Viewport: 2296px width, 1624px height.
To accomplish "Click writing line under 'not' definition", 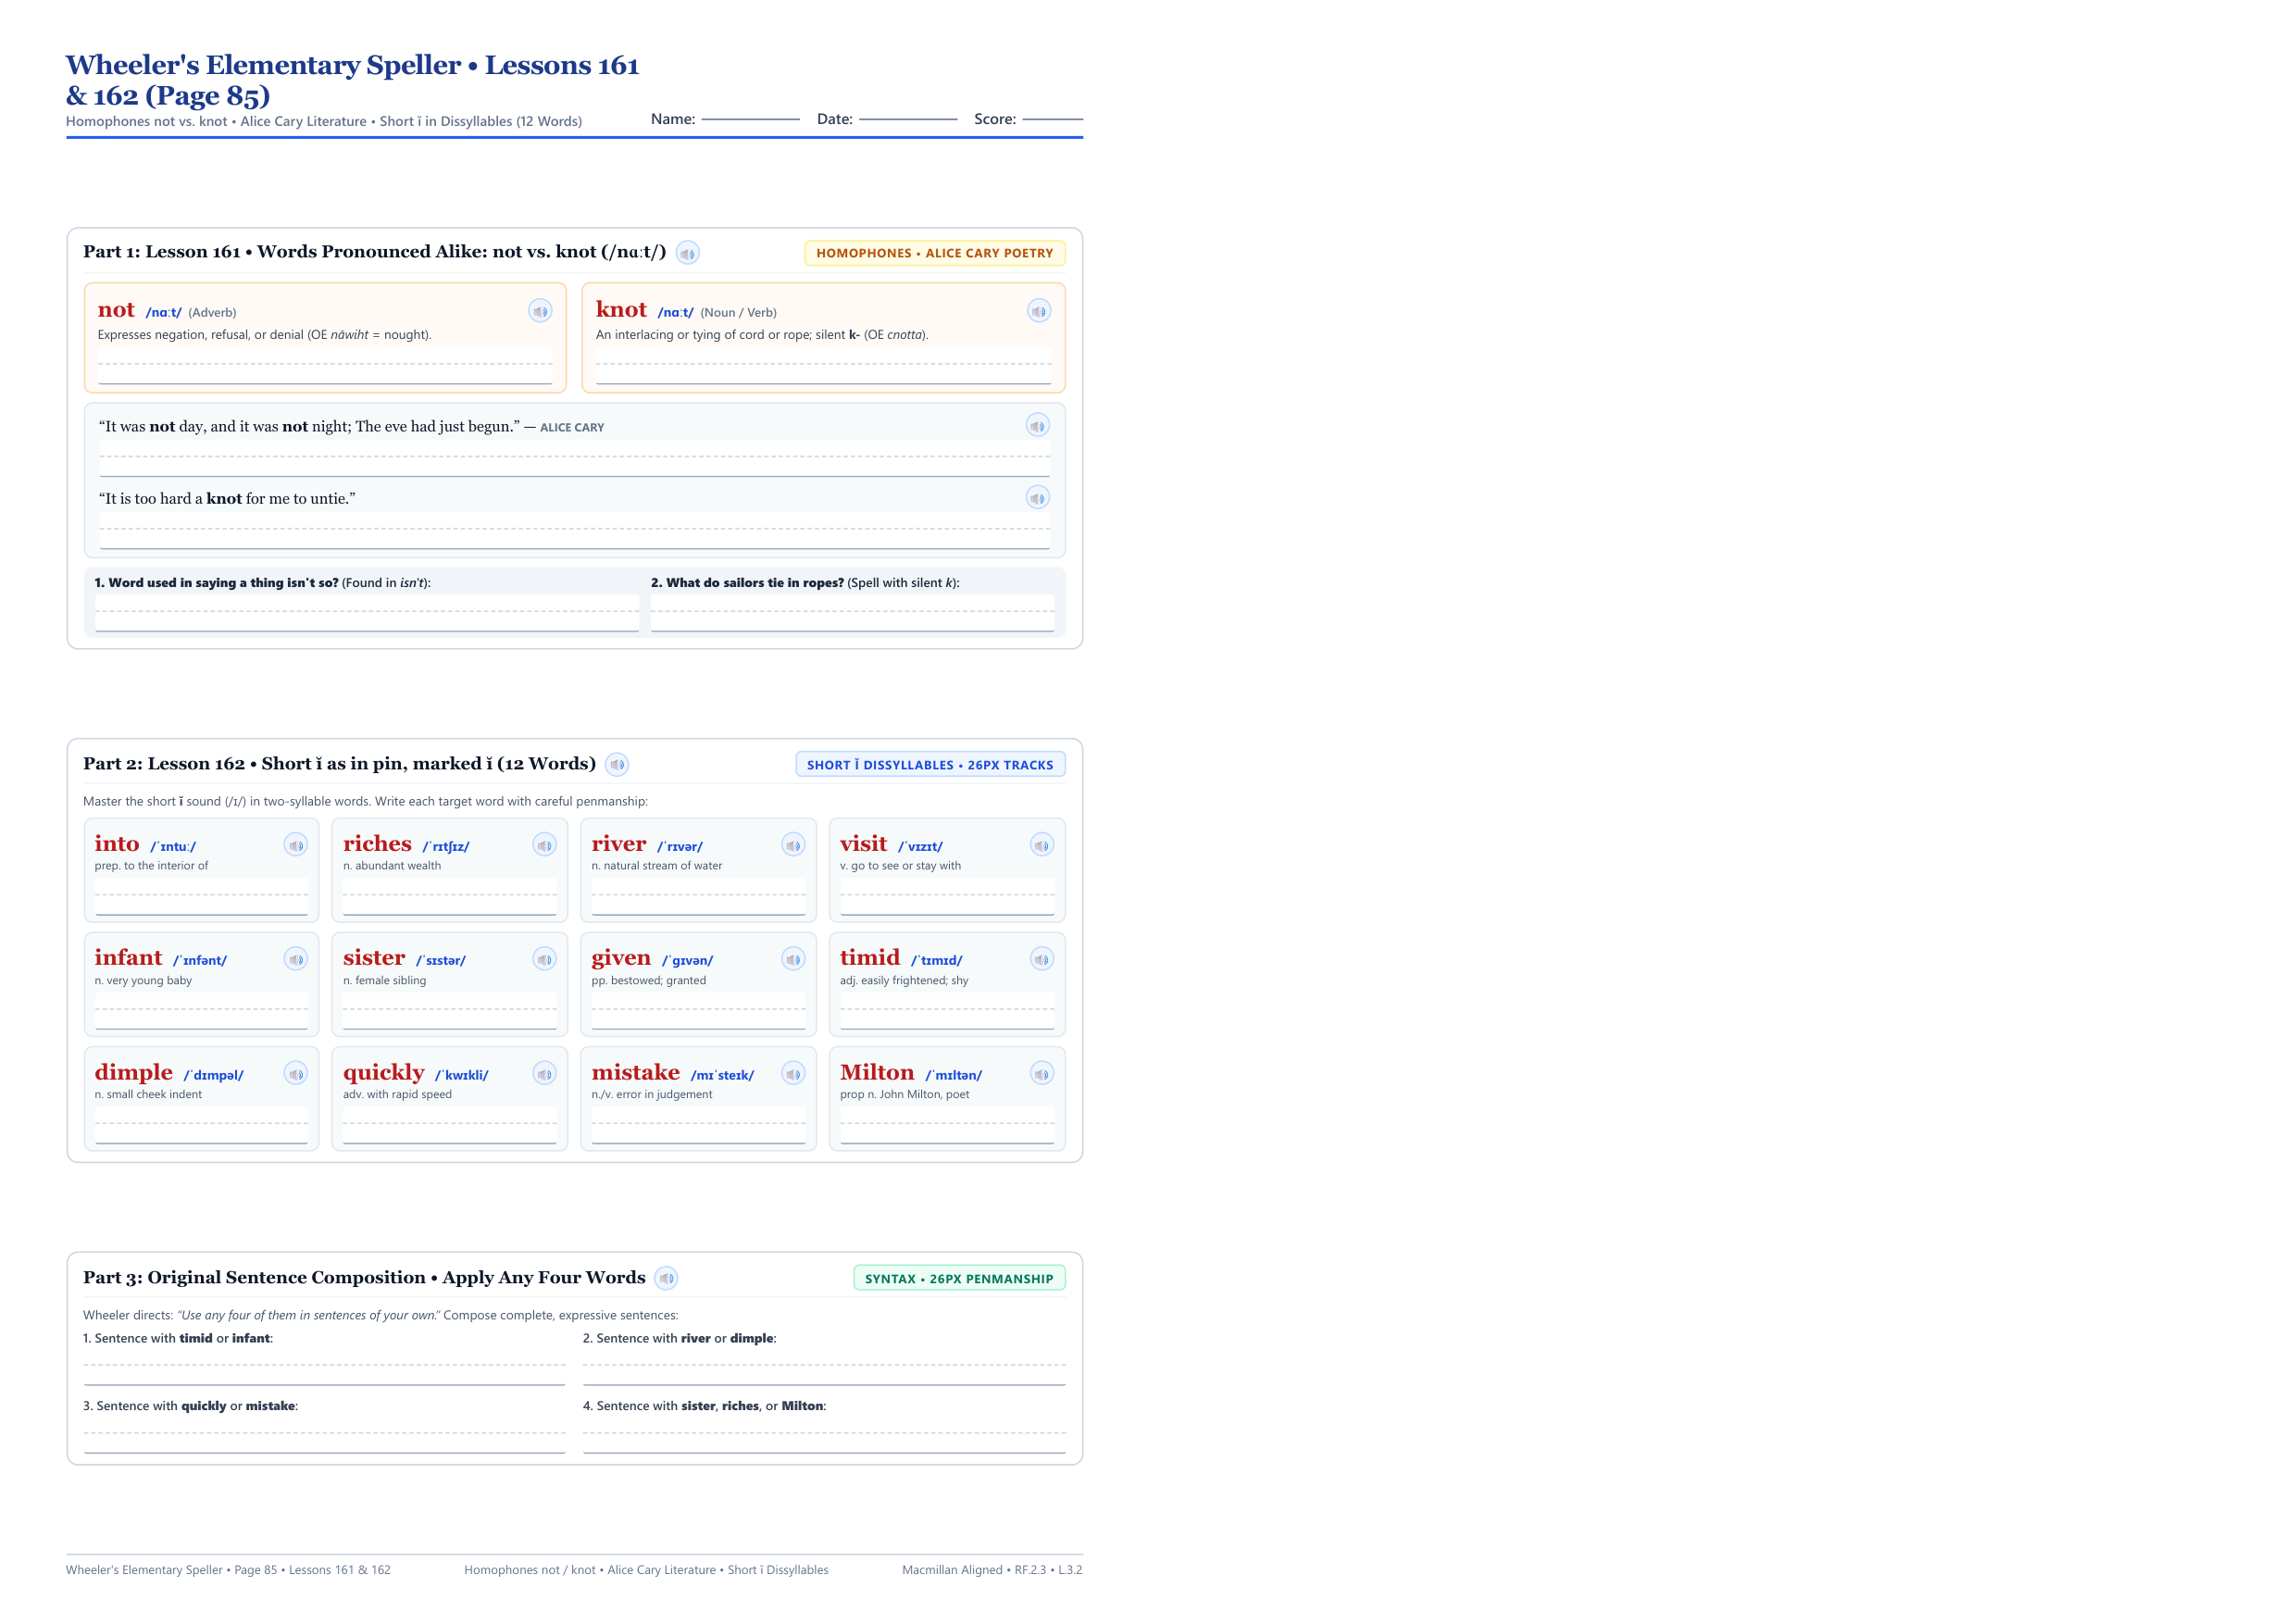I will [325, 366].
